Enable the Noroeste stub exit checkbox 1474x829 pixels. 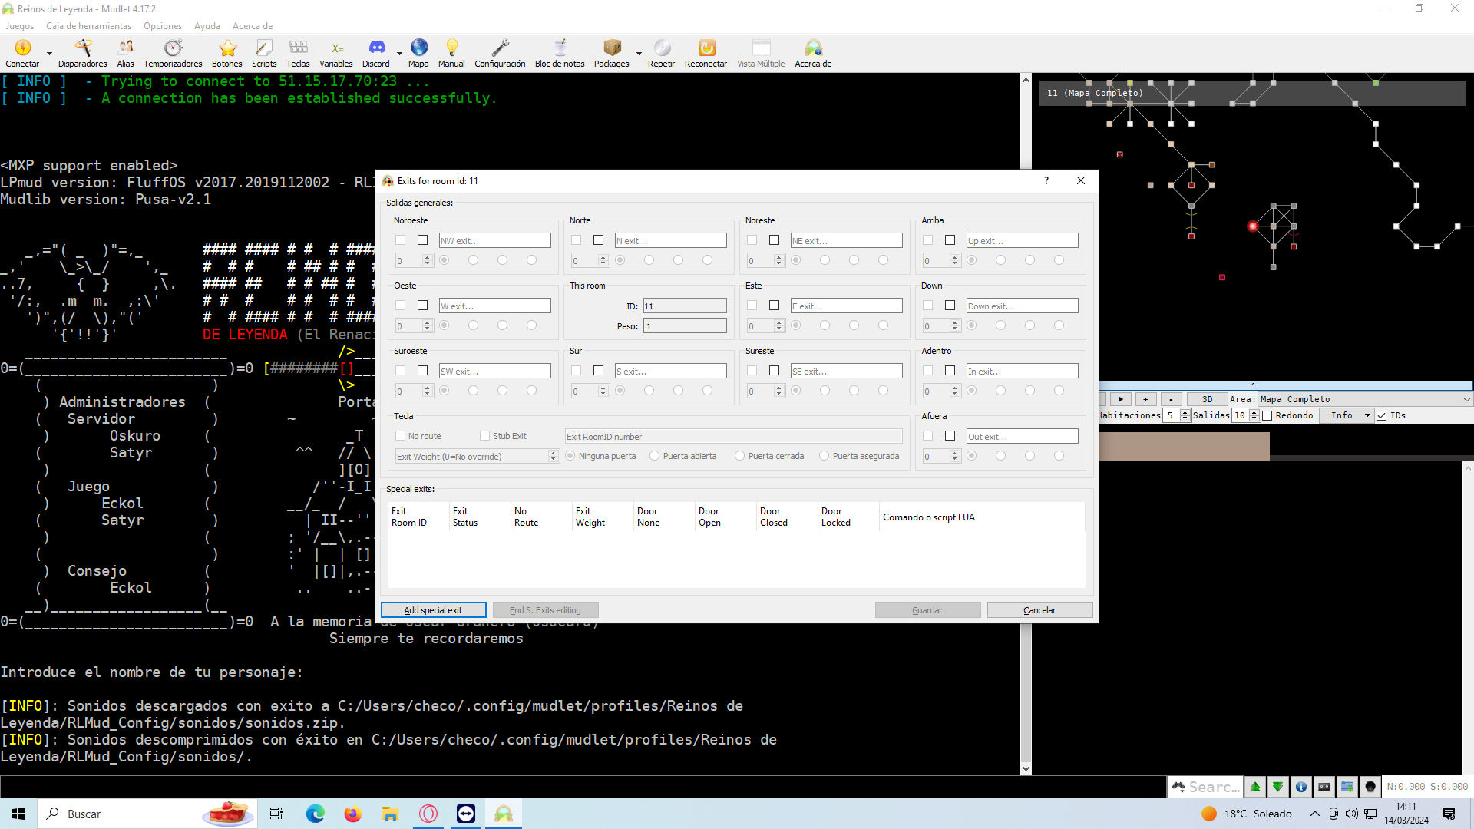click(422, 240)
